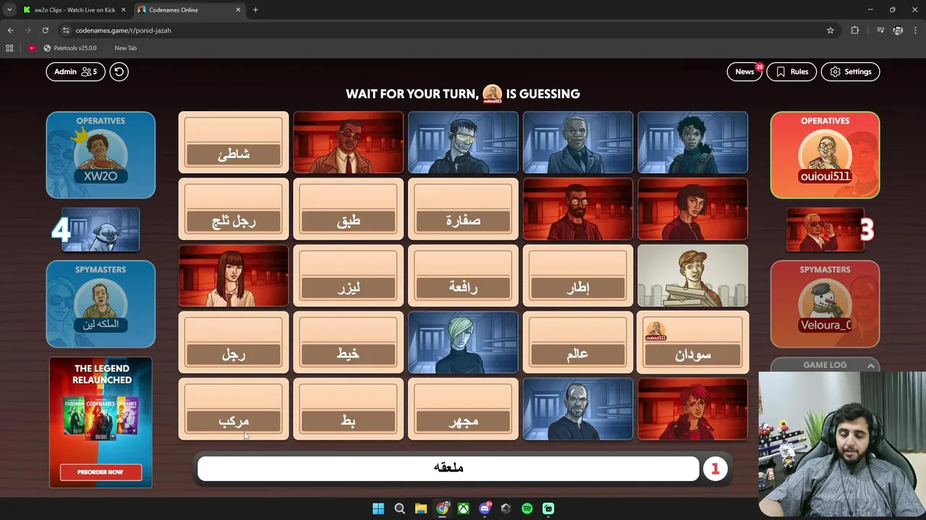
Task: Click the clue number 1 badge
Action: point(715,469)
